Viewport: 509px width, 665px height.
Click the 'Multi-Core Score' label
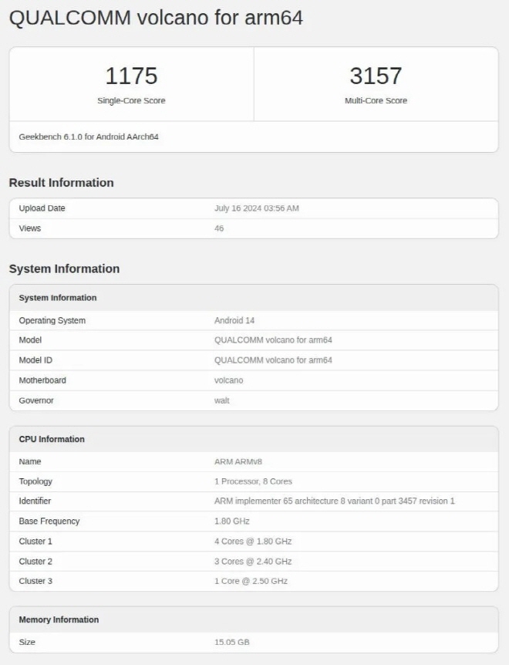(376, 100)
